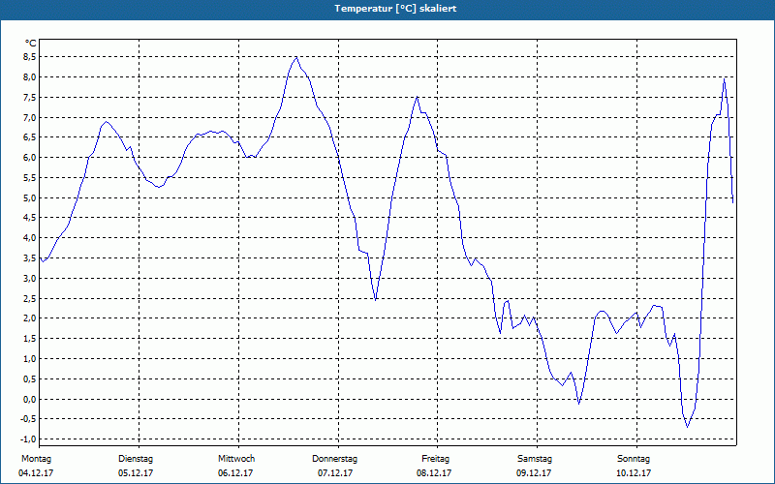Click the 10.12.17 date label
The image size is (775, 484).
634,473
